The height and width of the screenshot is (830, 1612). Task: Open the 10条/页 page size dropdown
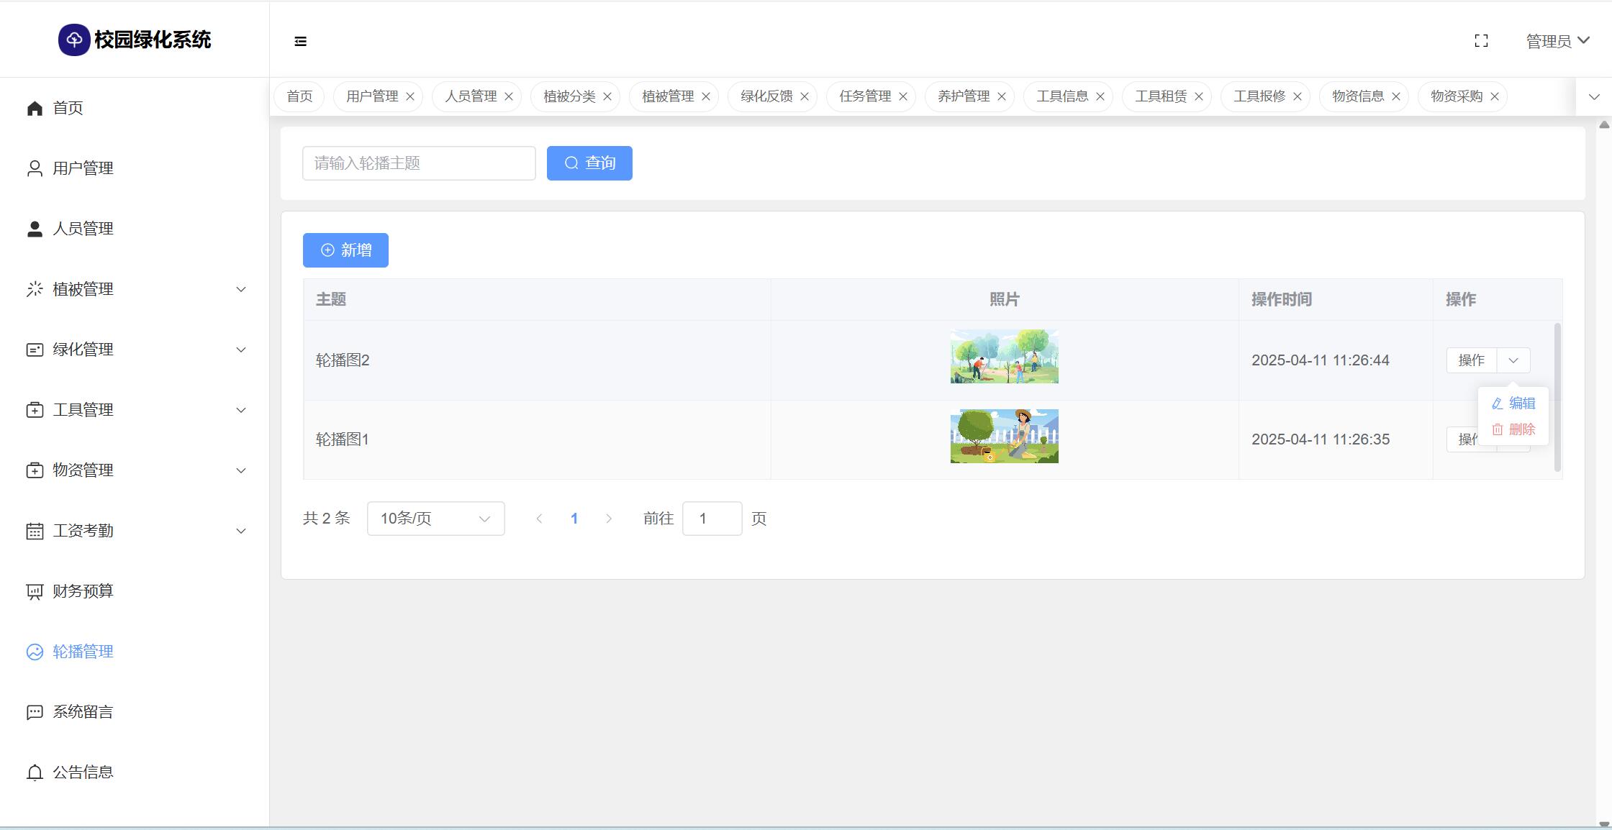[435, 519]
